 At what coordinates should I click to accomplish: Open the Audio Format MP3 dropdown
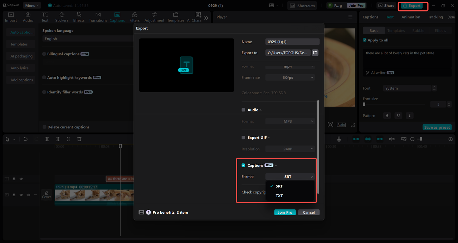tap(290, 121)
